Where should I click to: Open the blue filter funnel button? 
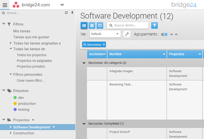pyautogui.click(x=155, y=25)
